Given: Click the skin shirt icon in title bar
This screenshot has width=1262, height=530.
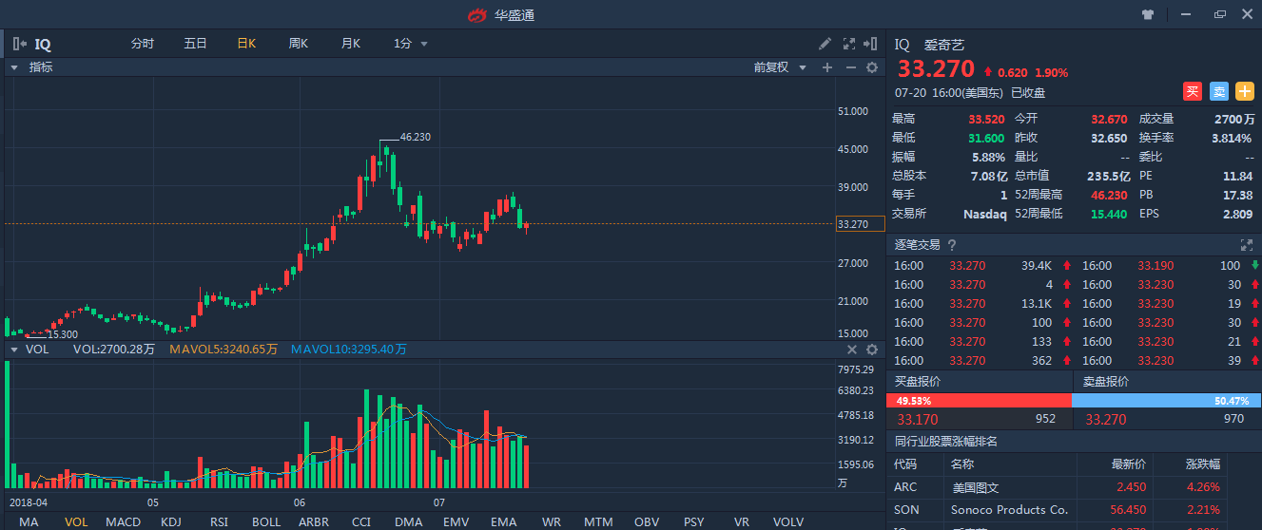Looking at the screenshot, I should pos(1147,14).
